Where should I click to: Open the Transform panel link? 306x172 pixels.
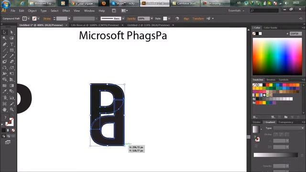(x=198, y=19)
